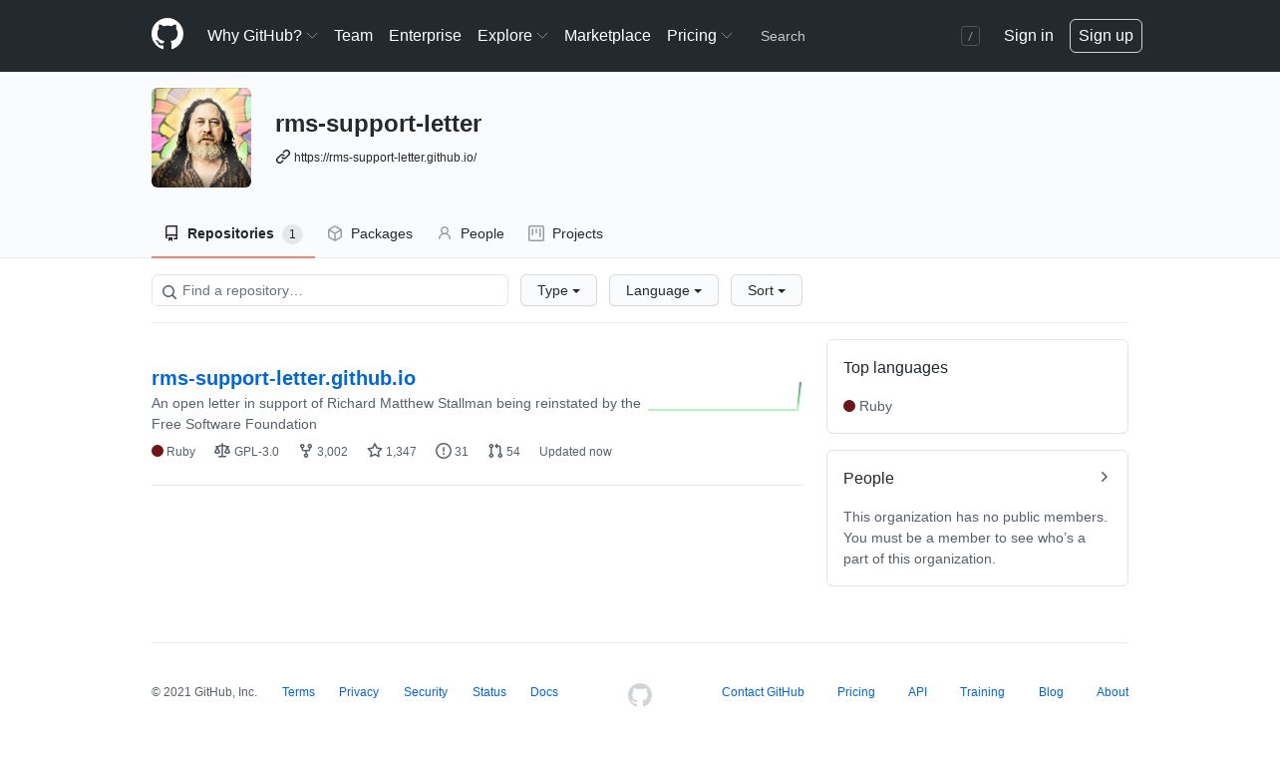Open the Pricing footer link

[856, 692]
